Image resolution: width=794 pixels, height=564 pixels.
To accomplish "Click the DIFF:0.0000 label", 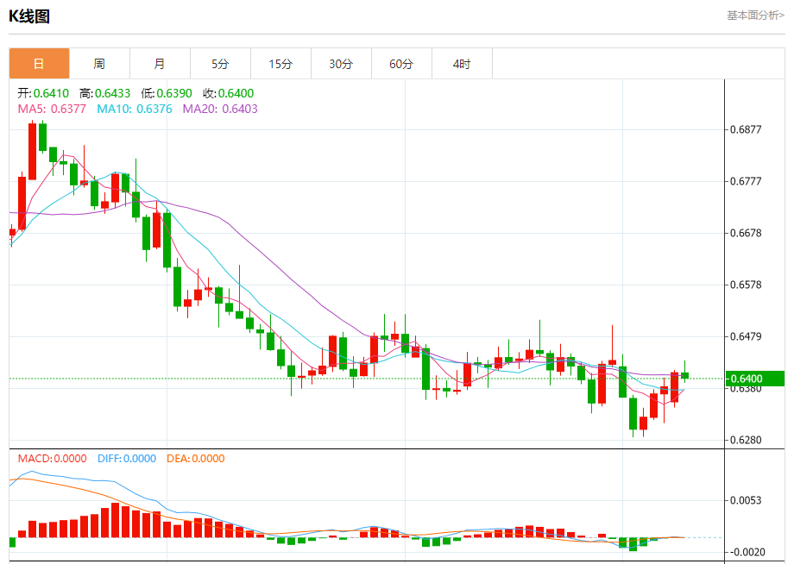I will pyautogui.click(x=127, y=458).
